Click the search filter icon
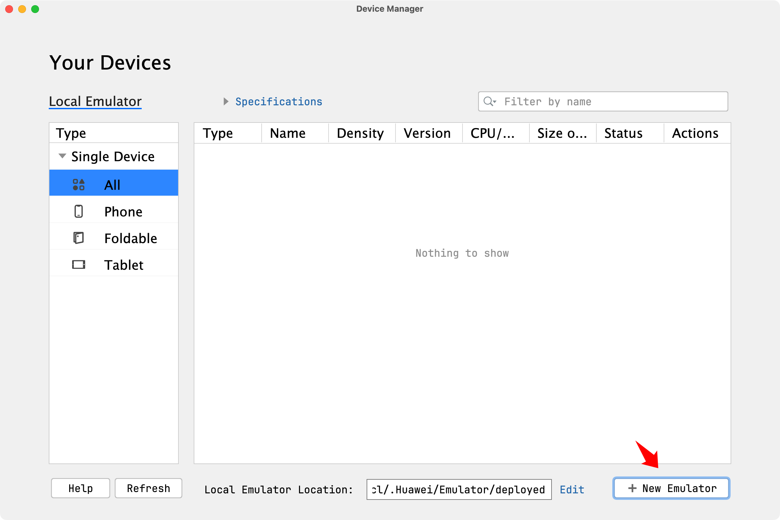Image resolution: width=780 pixels, height=520 pixels. (490, 101)
